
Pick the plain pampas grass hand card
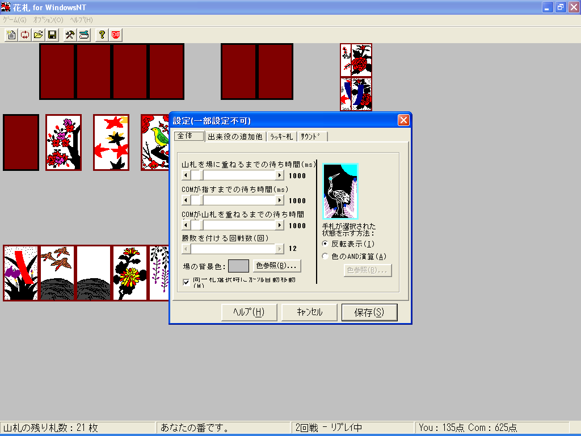[94, 273]
